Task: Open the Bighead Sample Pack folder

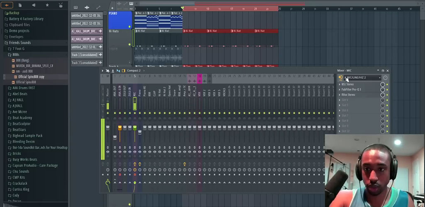Action: click(27, 136)
